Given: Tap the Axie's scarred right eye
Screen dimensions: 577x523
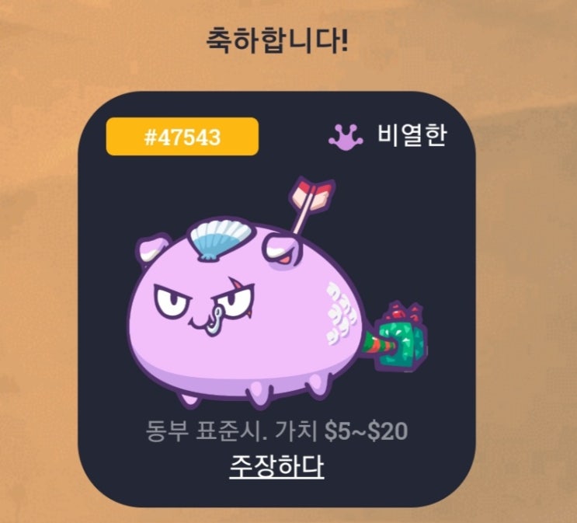Looking at the screenshot, I should (236, 298).
